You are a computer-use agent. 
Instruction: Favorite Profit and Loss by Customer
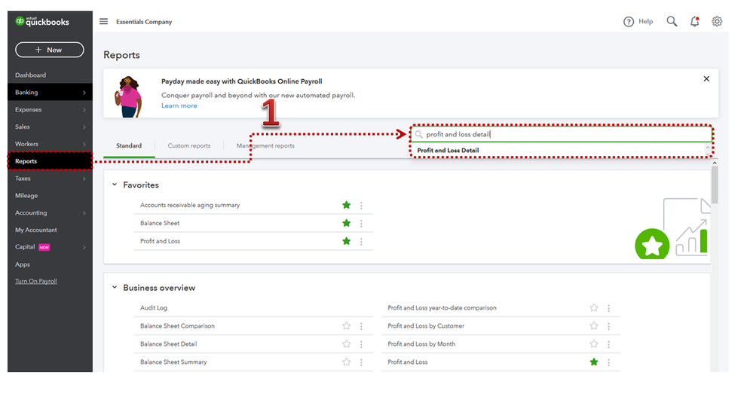pos(594,326)
